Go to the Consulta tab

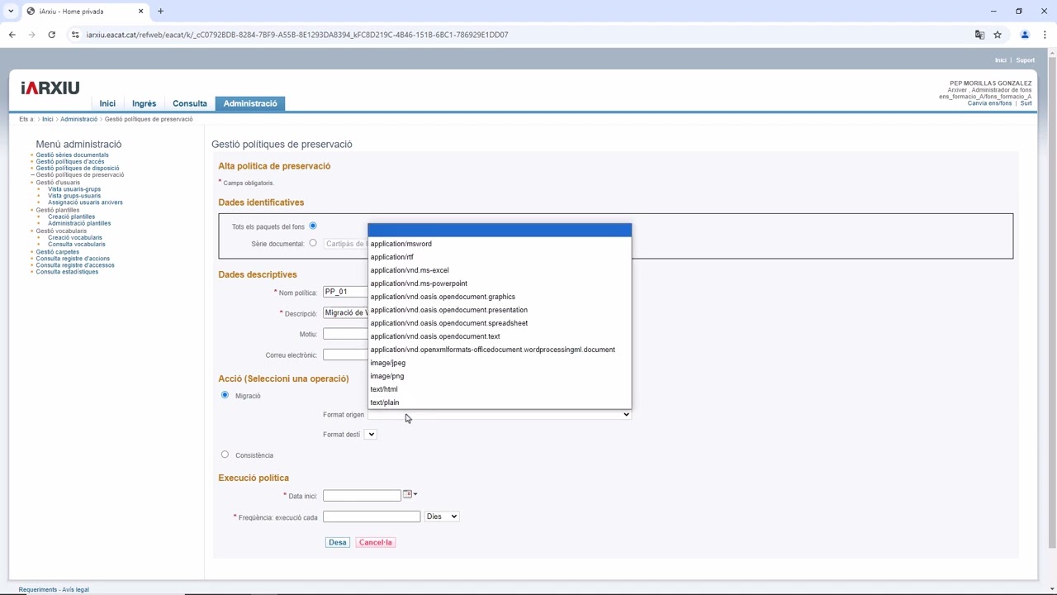tap(190, 103)
